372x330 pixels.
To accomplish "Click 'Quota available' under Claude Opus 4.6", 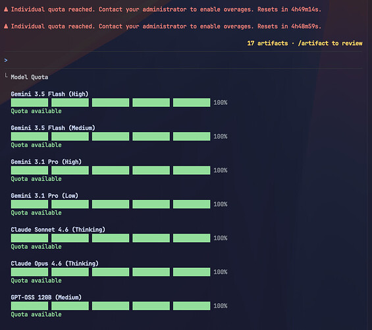I will coord(36,280).
